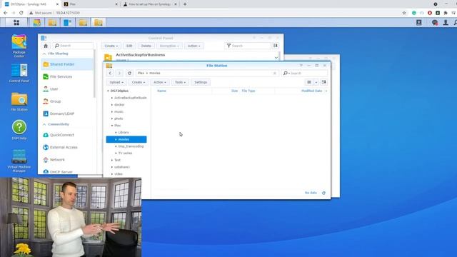Switch to How to set up Plex tab
The width and height of the screenshot is (457, 257).
coord(150,4)
